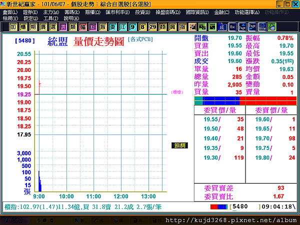Select the ask price 19.80 row
The width and height of the screenshot is (300, 225).
coord(271,157)
